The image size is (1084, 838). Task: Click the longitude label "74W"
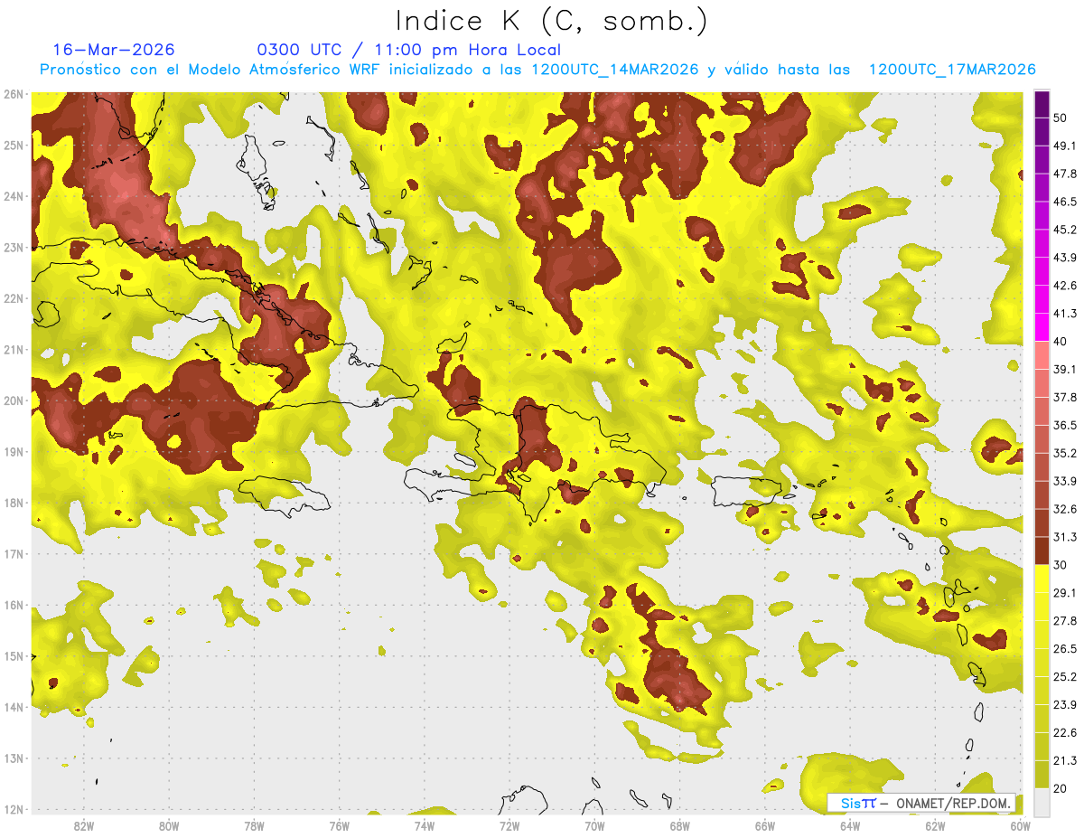click(x=425, y=826)
